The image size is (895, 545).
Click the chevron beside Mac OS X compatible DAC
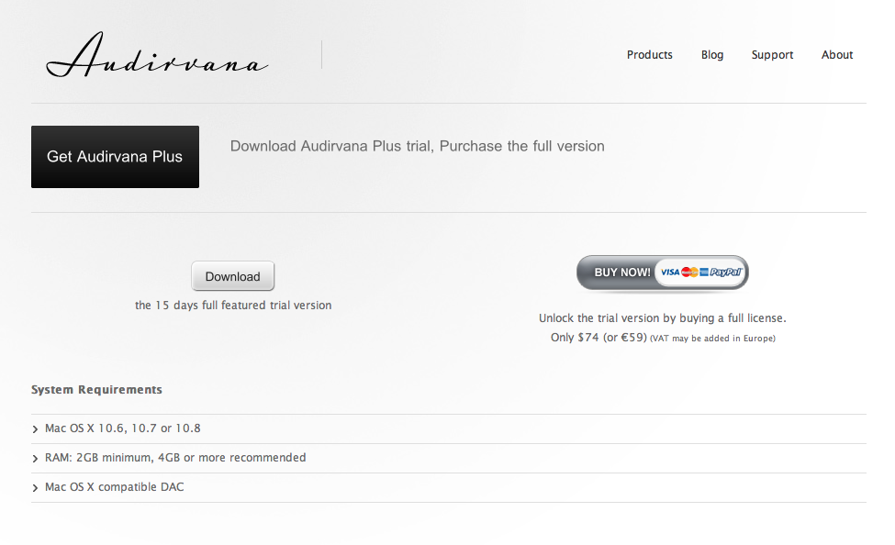click(x=36, y=488)
